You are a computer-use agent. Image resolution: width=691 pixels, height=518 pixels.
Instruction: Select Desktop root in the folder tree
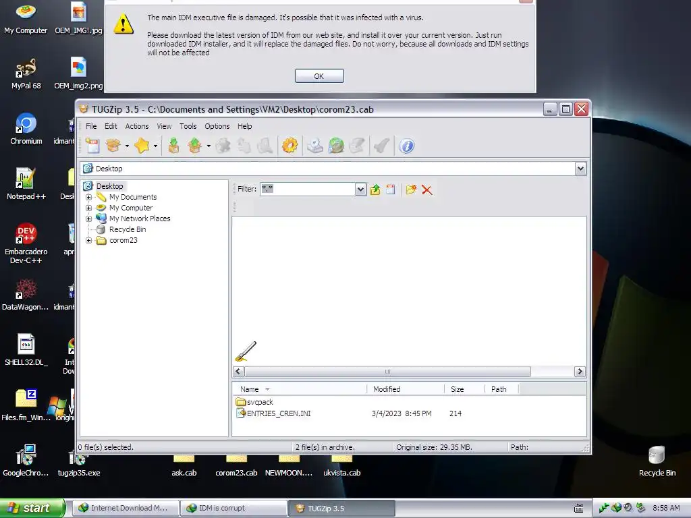tap(109, 186)
